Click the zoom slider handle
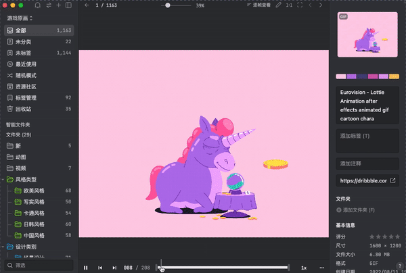The height and width of the screenshot is (273, 406). tap(168, 5)
